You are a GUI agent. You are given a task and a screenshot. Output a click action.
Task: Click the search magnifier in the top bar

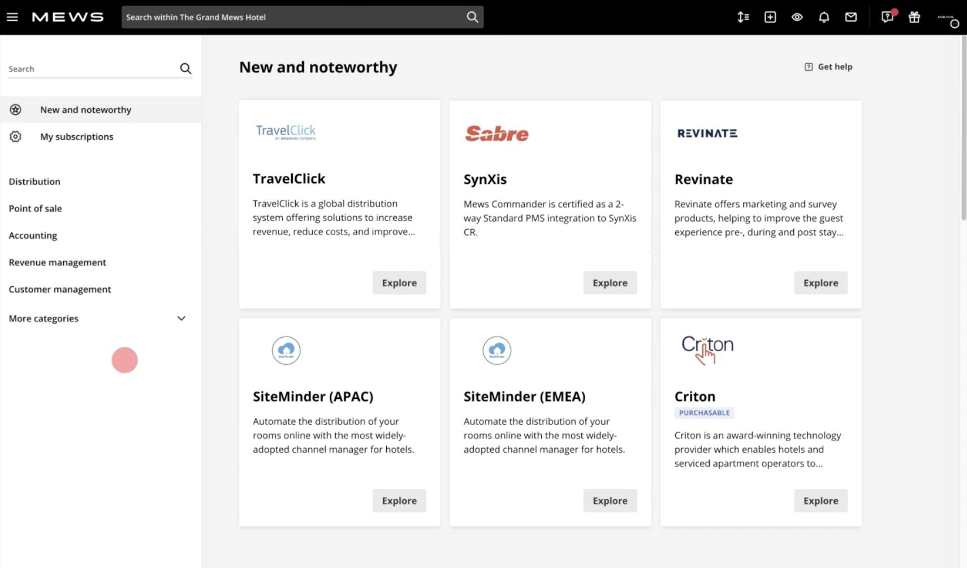coord(472,17)
